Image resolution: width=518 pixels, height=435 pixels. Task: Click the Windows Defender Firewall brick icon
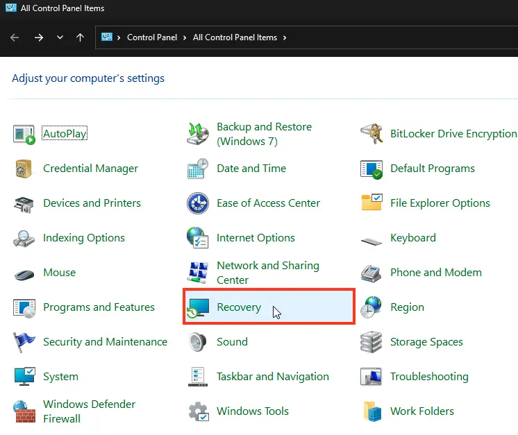[24, 411]
